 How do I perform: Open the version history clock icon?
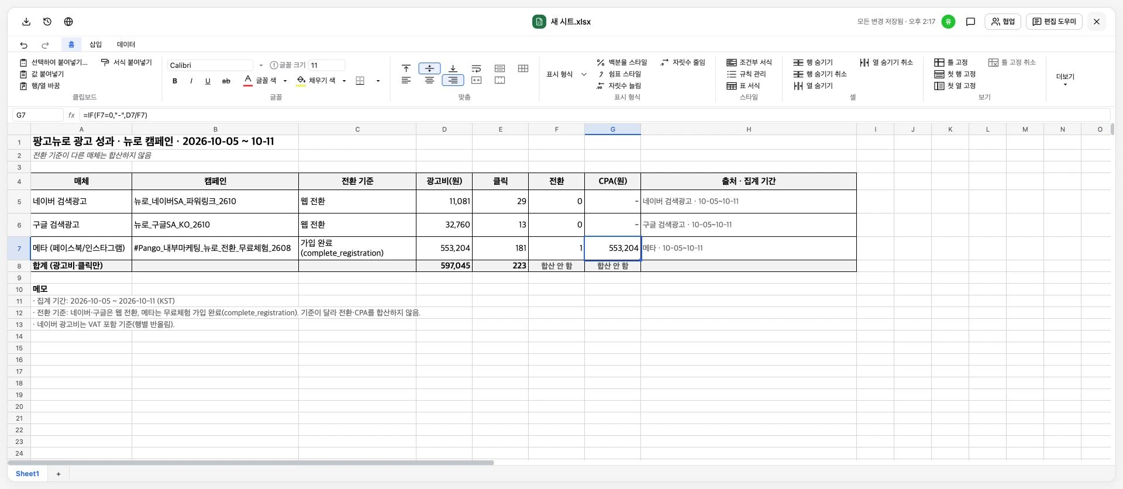(47, 22)
